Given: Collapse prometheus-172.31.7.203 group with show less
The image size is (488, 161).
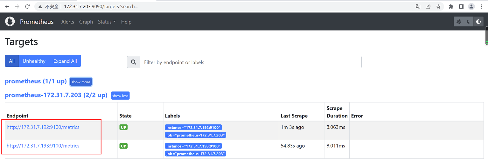Looking at the screenshot, I should click(120, 96).
